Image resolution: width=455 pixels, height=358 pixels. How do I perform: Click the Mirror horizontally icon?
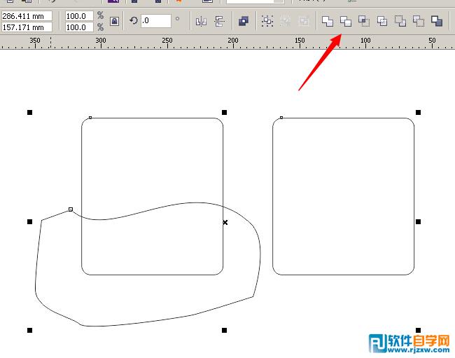click(x=201, y=21)
